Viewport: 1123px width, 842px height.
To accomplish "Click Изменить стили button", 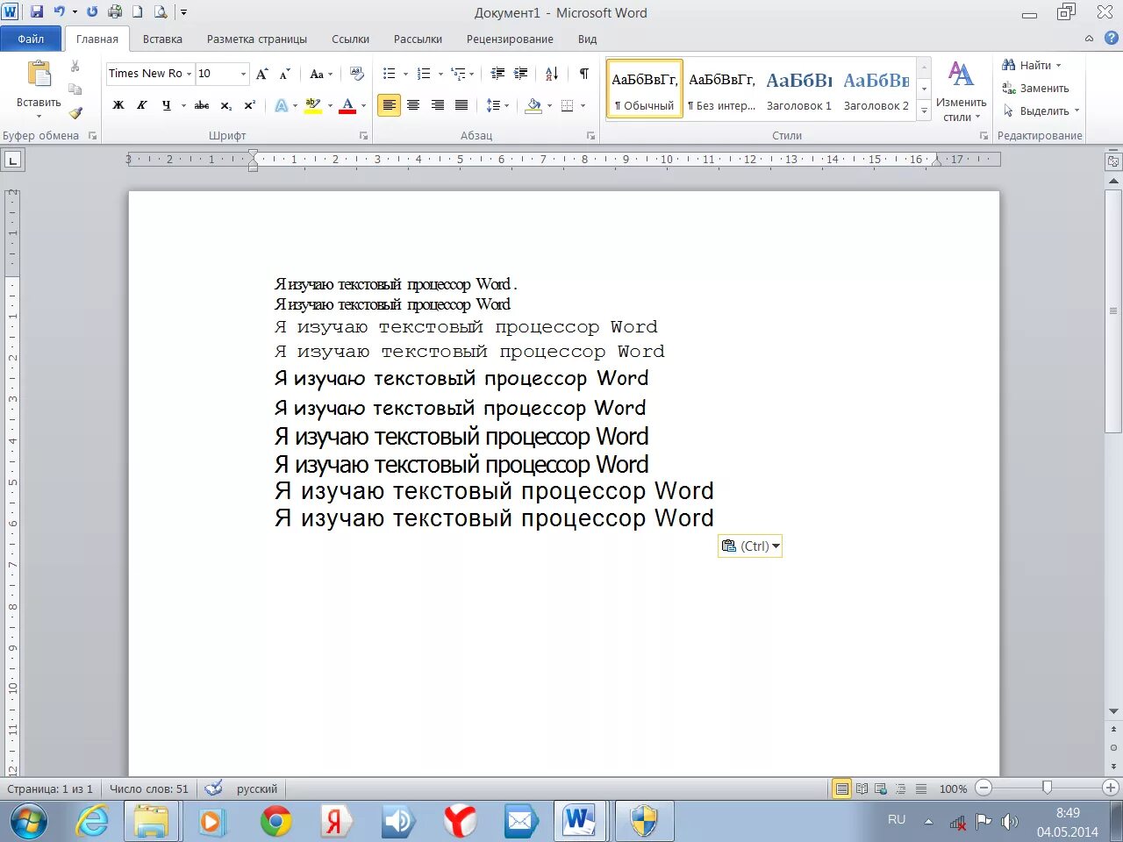I will (x=961, y=91).
